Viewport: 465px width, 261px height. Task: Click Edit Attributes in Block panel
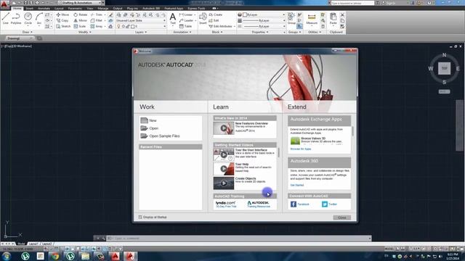click(x=221, y=26)
